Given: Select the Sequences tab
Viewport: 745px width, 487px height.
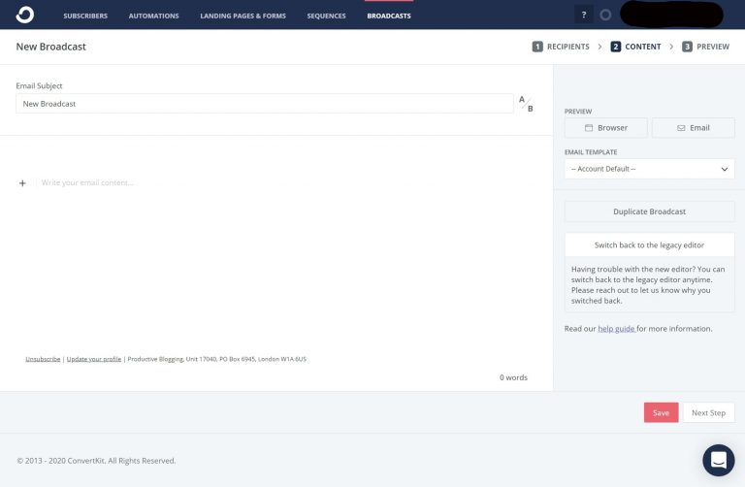Looking at the screenshot, I should click(x=326, y=16).
